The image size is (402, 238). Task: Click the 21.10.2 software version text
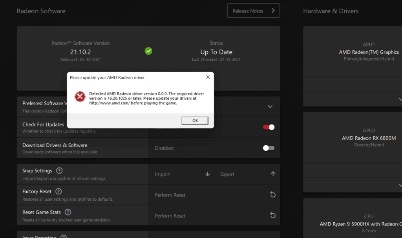(x=80, y=52)
